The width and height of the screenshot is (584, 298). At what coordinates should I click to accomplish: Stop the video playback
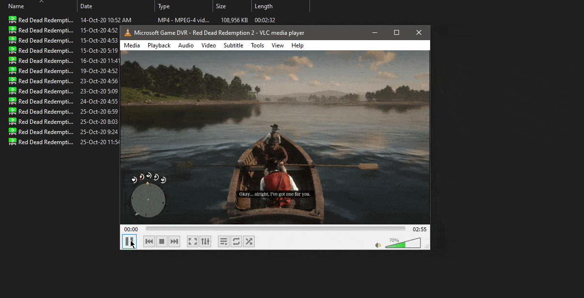(x=162, y=241)
